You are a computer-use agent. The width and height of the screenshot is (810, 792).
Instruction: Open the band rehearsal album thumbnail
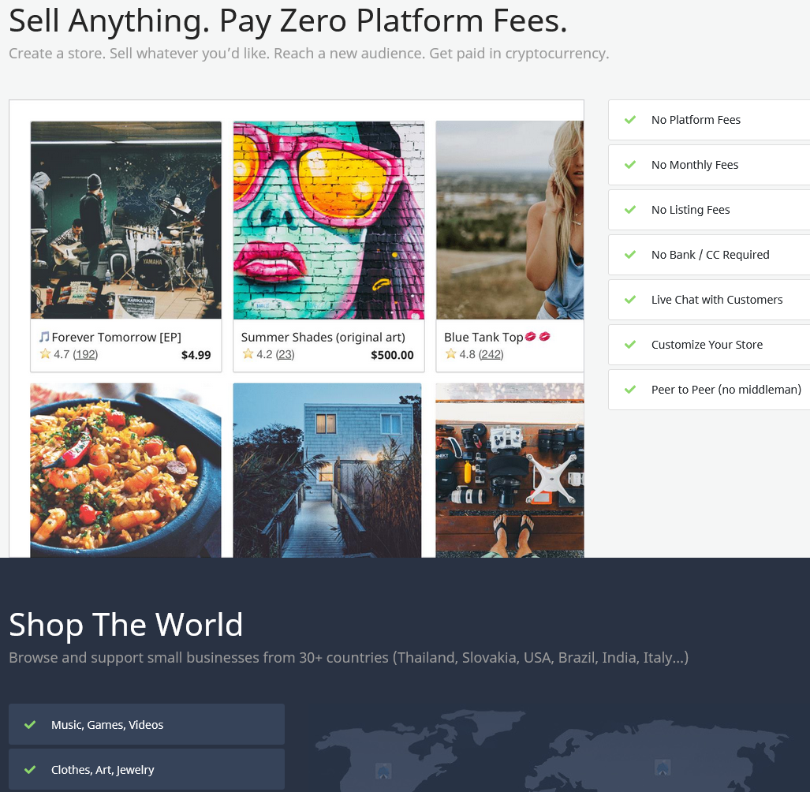(x=126, y=220)
